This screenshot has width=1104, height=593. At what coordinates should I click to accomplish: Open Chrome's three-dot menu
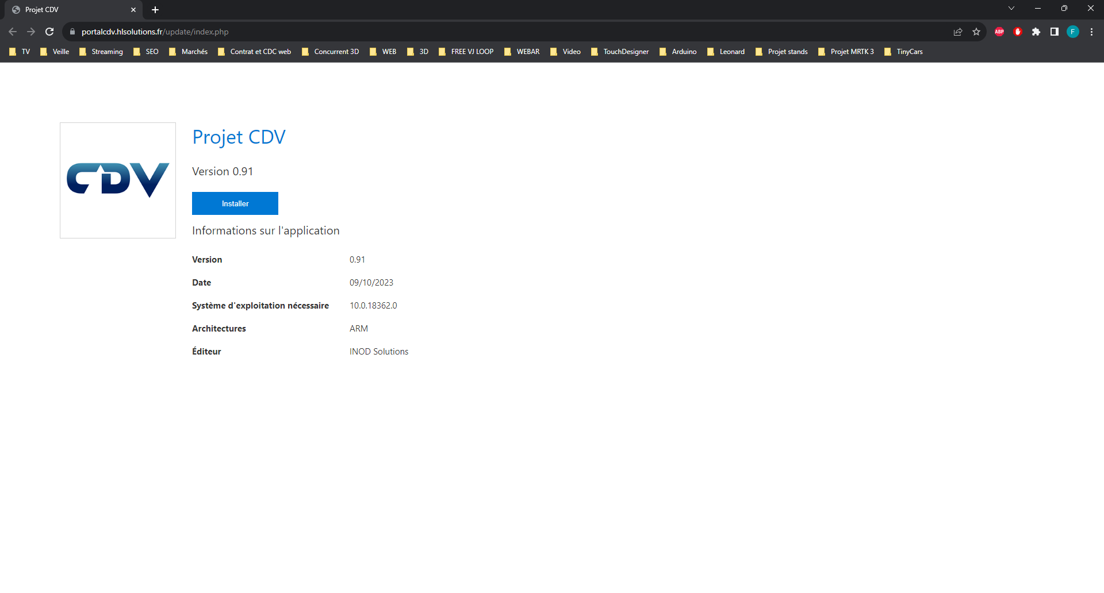pyautogui.click(x=1091, y=32)
